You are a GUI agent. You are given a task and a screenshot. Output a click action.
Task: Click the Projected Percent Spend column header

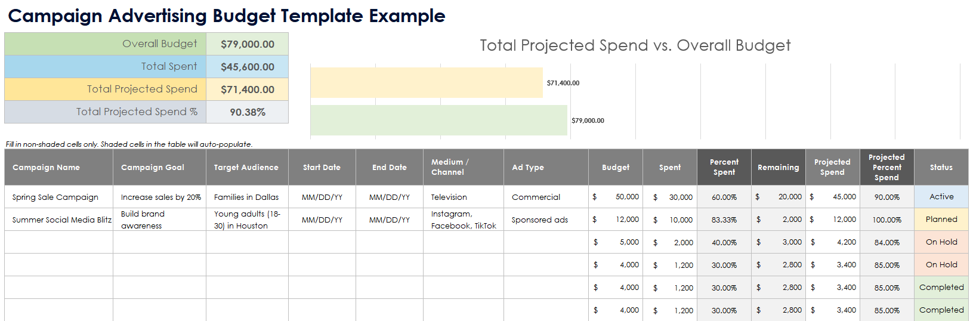click(886, 168)
